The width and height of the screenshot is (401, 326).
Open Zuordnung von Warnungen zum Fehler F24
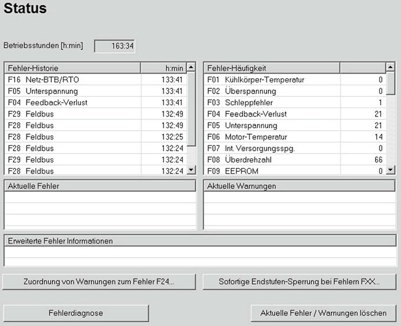pos(99,282)
